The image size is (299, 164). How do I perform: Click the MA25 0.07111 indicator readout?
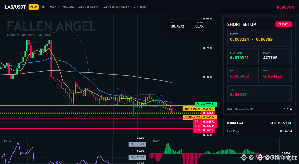point(88,7)
